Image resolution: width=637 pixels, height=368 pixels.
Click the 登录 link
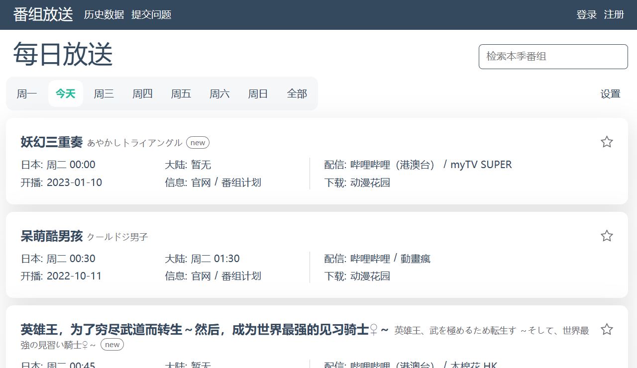[586, 15]
